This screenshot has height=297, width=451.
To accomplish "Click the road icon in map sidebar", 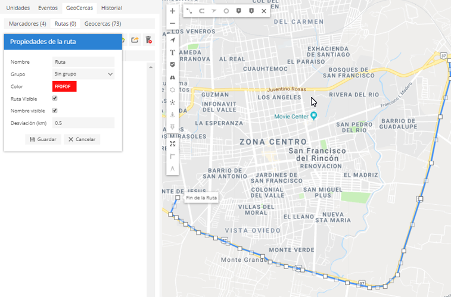I will click(x=172, y=77).
